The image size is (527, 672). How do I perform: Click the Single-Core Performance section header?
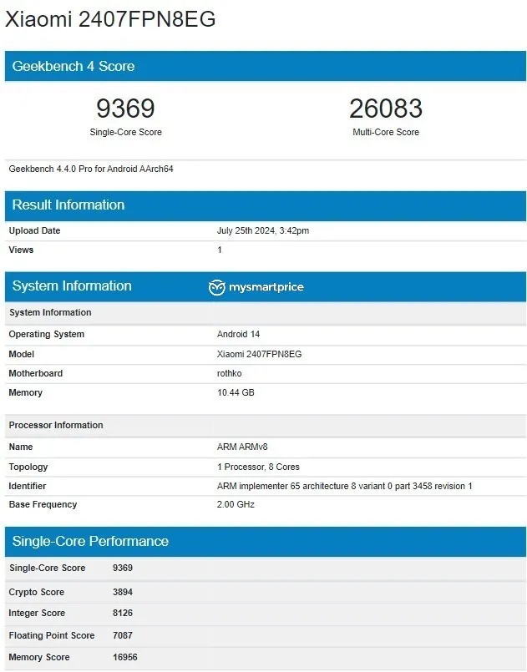click(90, 542)
